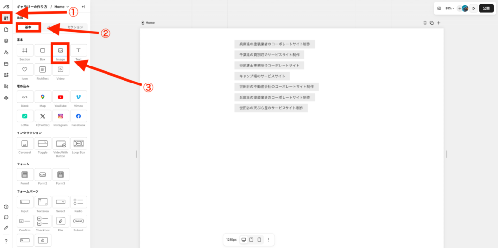Switch to the セクション tab
This screenshot has height=248, width=498.
75,27
